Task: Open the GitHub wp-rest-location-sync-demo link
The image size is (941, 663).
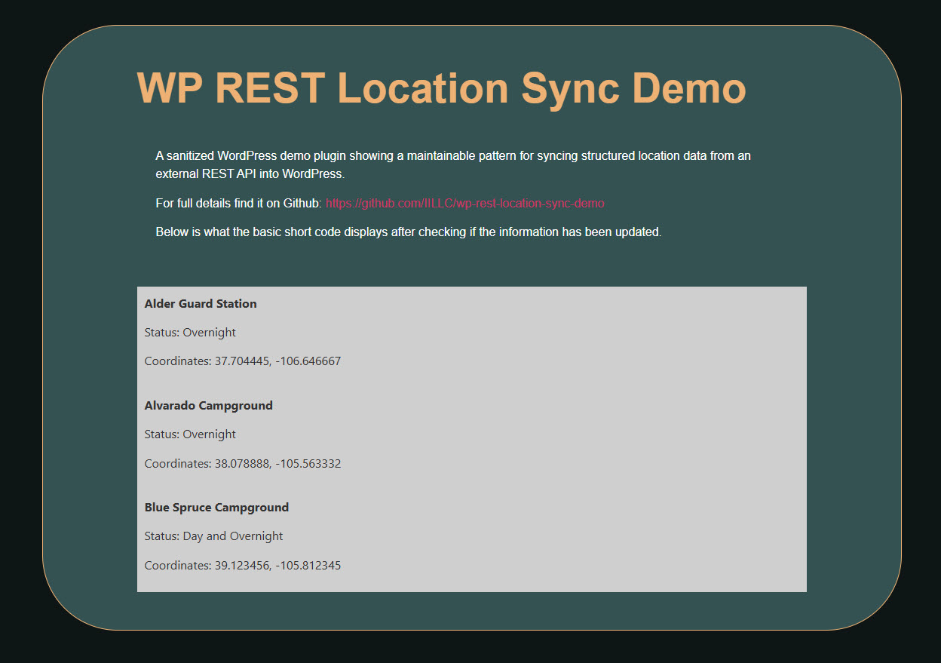Action: pyautogui.click(x=465, y=203)
